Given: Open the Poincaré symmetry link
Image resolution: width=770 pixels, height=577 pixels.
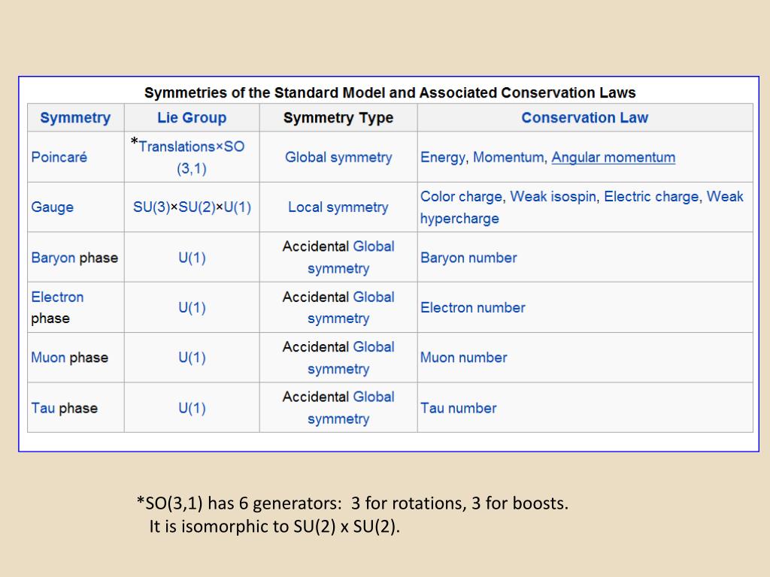Looking at the screenshot, I should point(59,157).
